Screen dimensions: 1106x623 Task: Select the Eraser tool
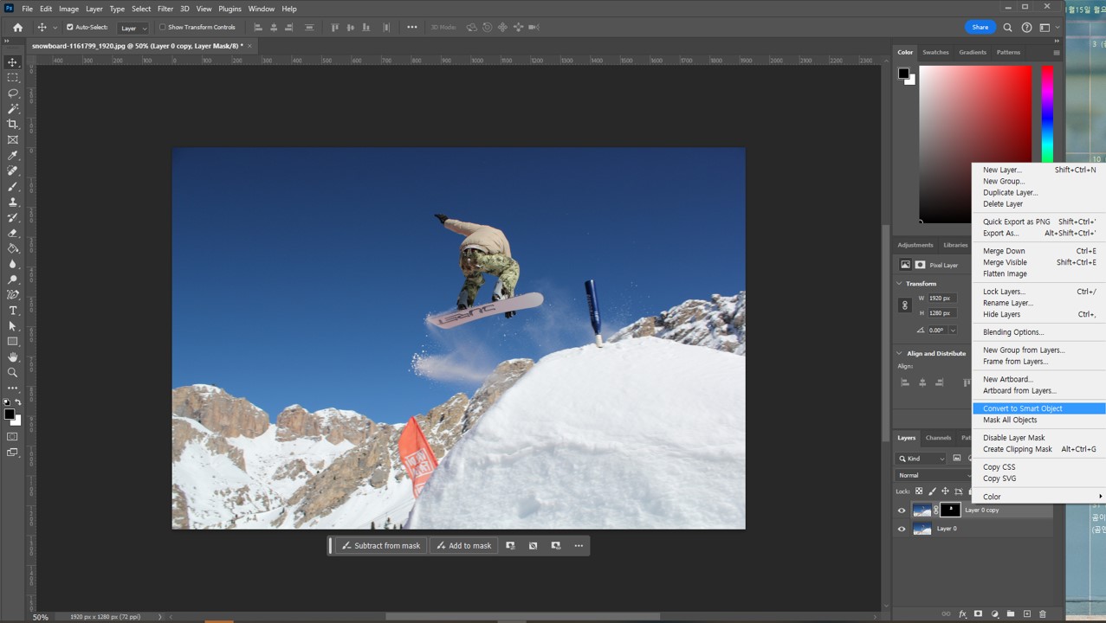coord(12,234)
